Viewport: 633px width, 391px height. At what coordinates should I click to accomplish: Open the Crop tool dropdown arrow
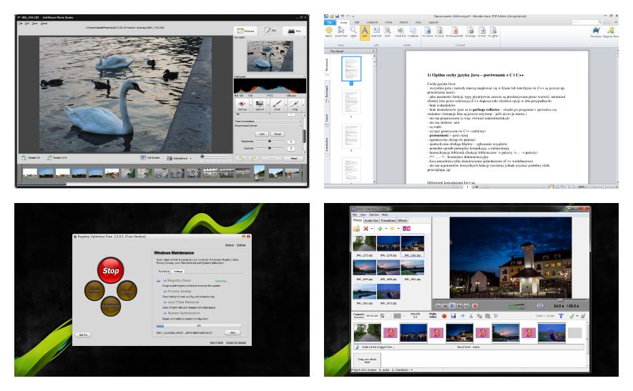(303, 105)
